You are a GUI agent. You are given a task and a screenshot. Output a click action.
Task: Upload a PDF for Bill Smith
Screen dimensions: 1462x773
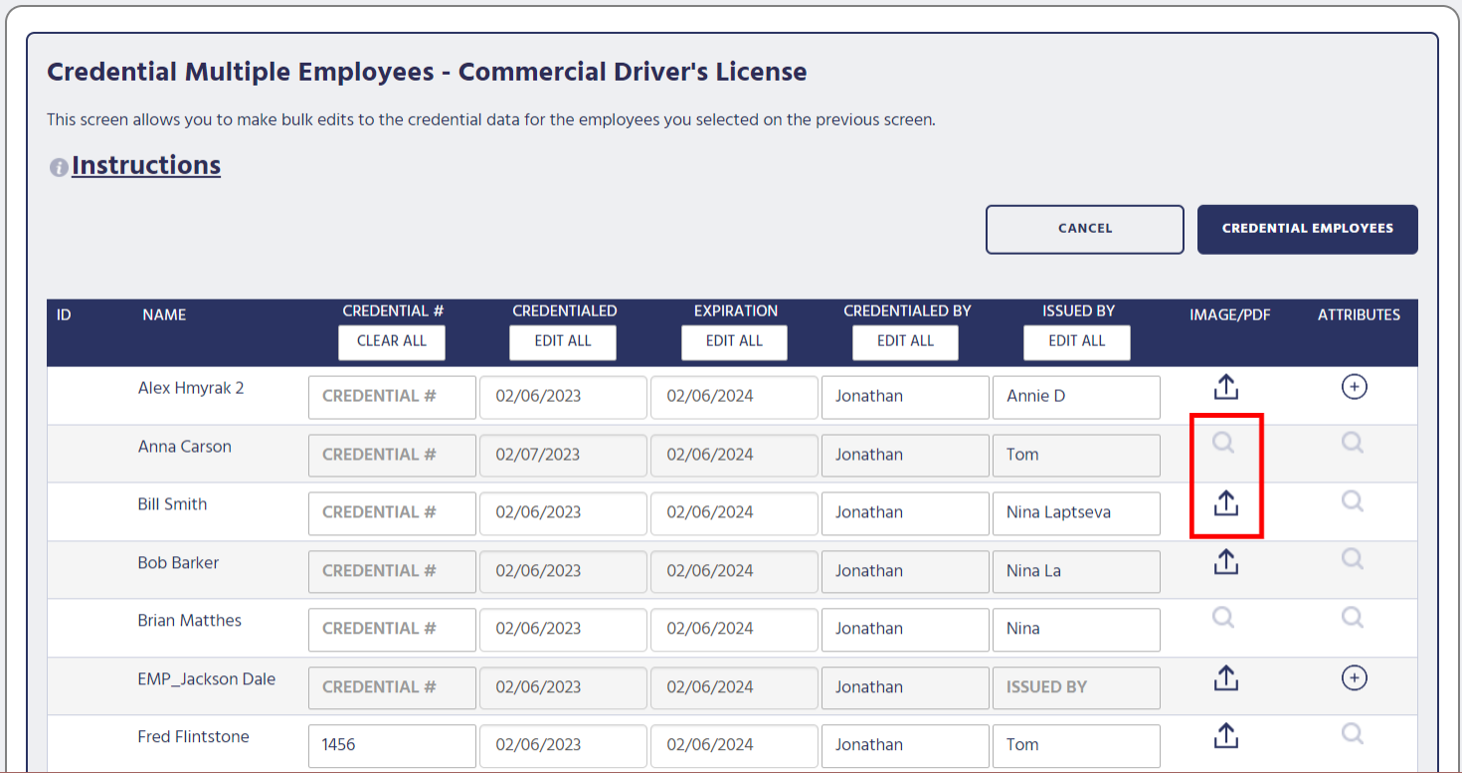1225,502
